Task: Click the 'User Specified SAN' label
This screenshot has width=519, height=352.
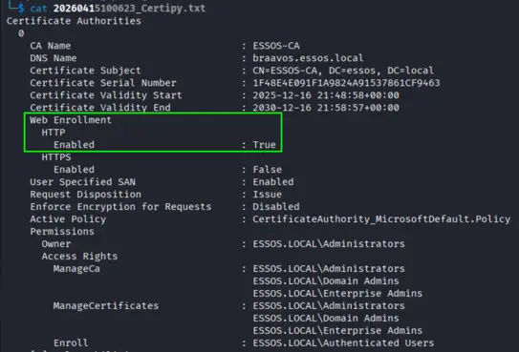Action: (x=83, y=182)
